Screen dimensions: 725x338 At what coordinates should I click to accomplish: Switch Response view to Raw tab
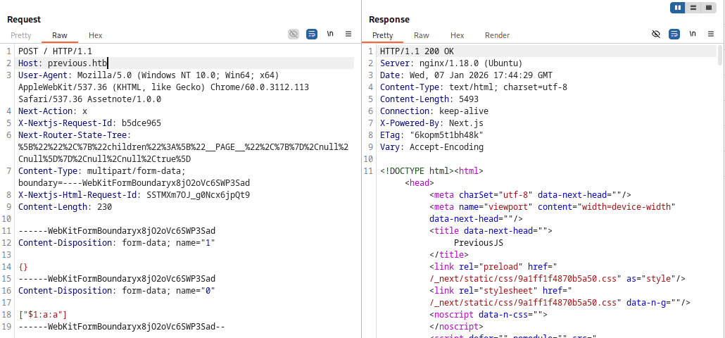coord(422,35)
